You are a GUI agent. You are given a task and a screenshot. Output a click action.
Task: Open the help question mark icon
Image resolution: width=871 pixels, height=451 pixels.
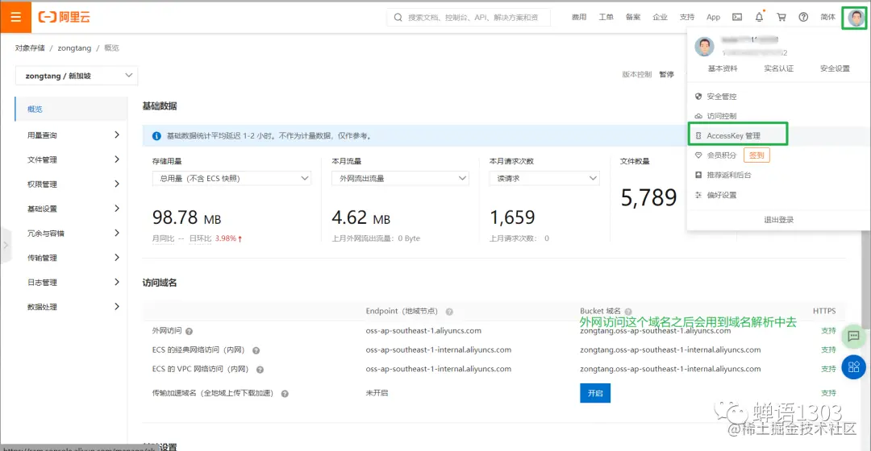click(803, 17)
